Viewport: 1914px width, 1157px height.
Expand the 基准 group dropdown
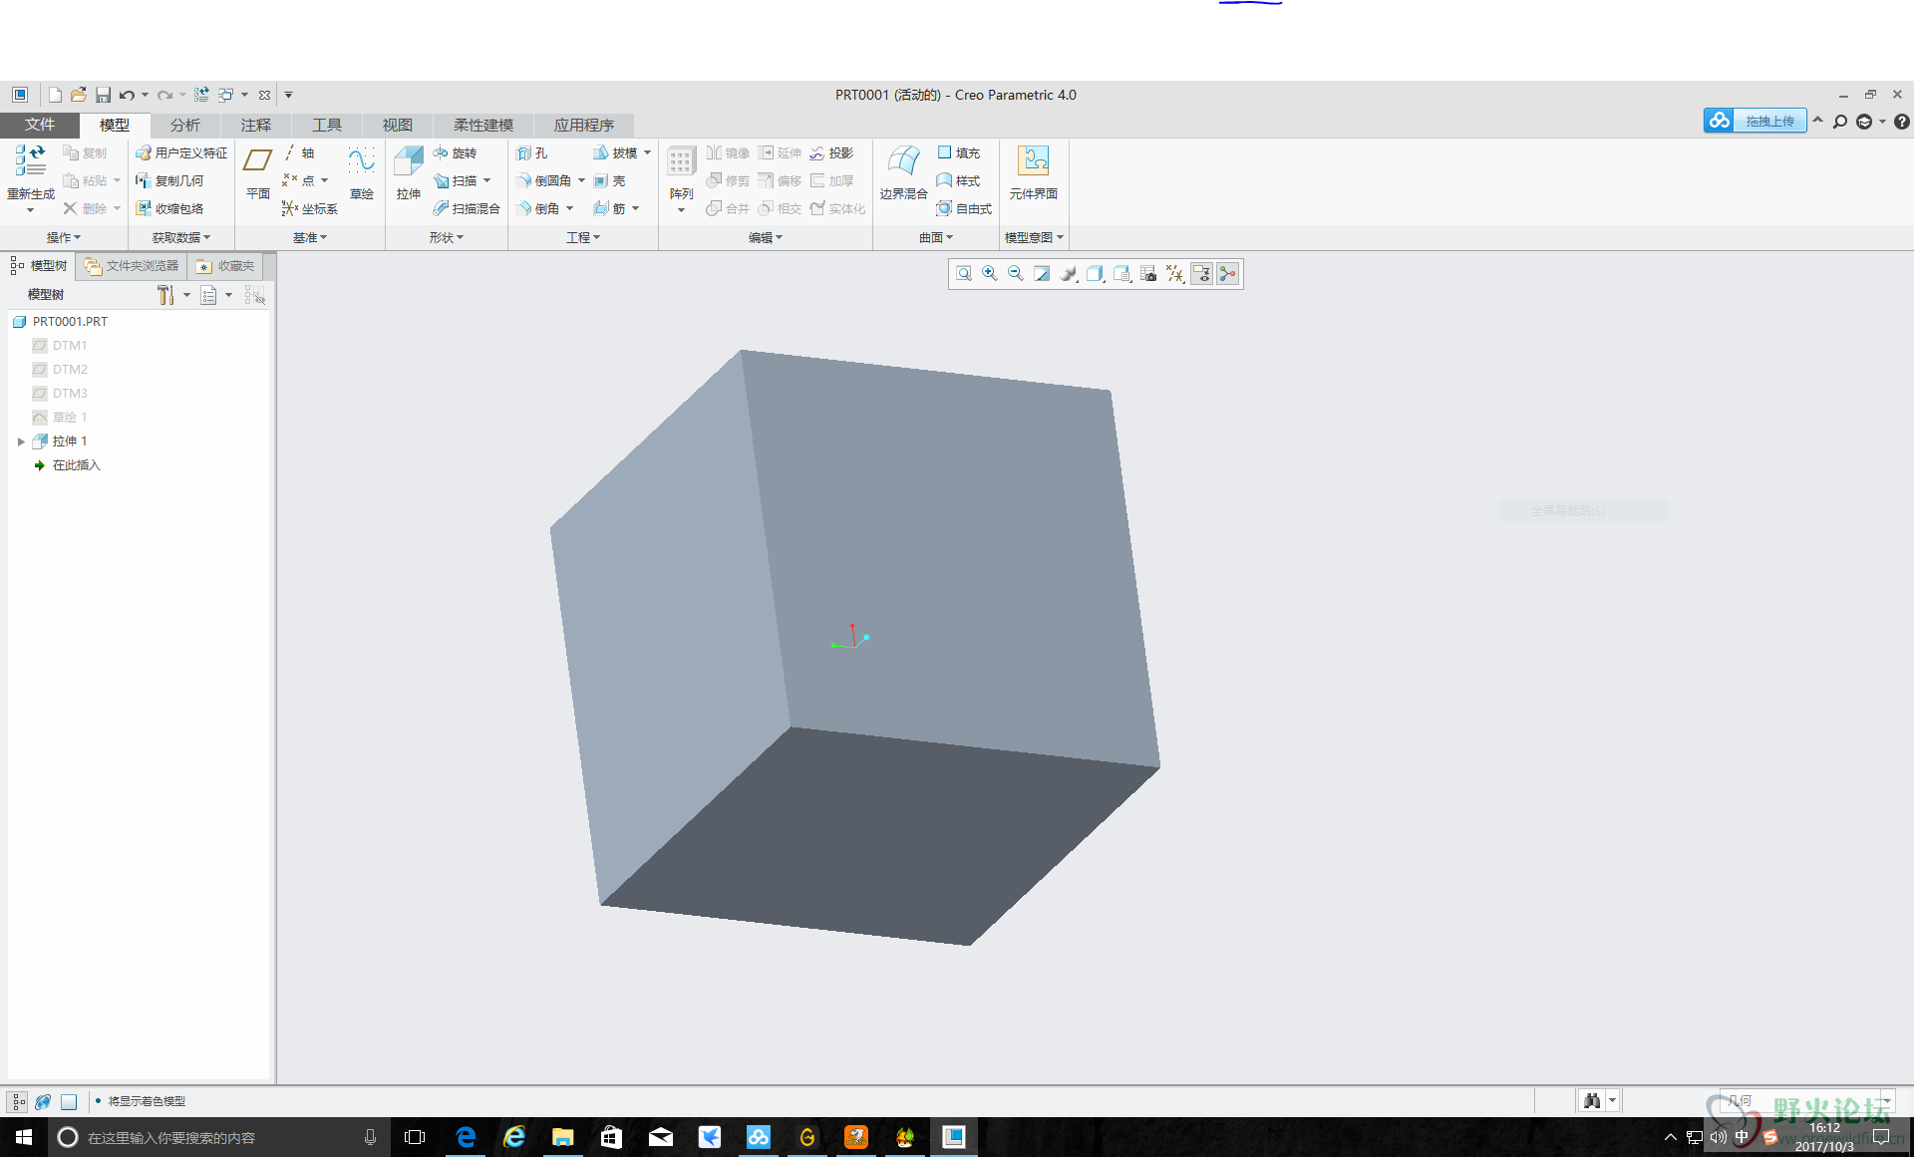point(310,237)
